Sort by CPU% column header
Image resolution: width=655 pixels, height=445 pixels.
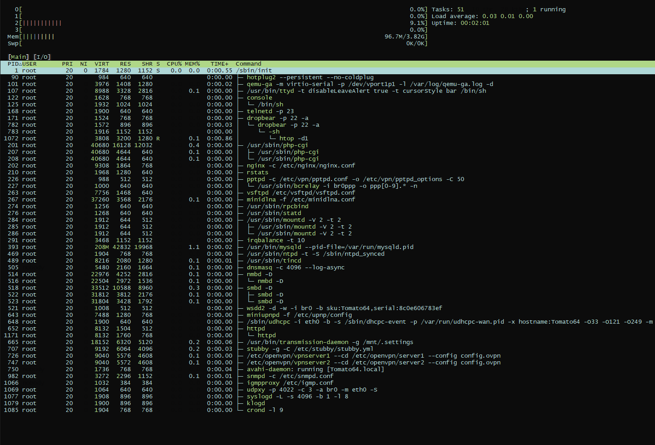pos(174,64)
